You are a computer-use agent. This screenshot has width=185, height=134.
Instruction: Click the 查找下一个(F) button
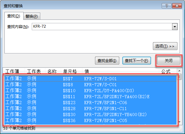click(x=137, y=61)
